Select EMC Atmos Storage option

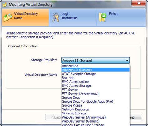click(x=95, y=86)
